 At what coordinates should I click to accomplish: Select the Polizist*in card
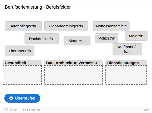click(x=107, y=38)
